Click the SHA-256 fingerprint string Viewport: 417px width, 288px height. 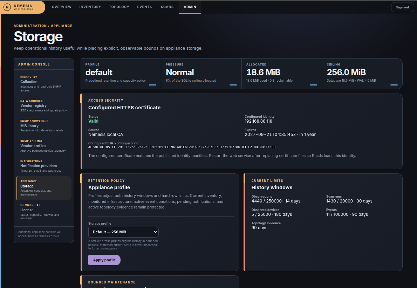point(182,147)
